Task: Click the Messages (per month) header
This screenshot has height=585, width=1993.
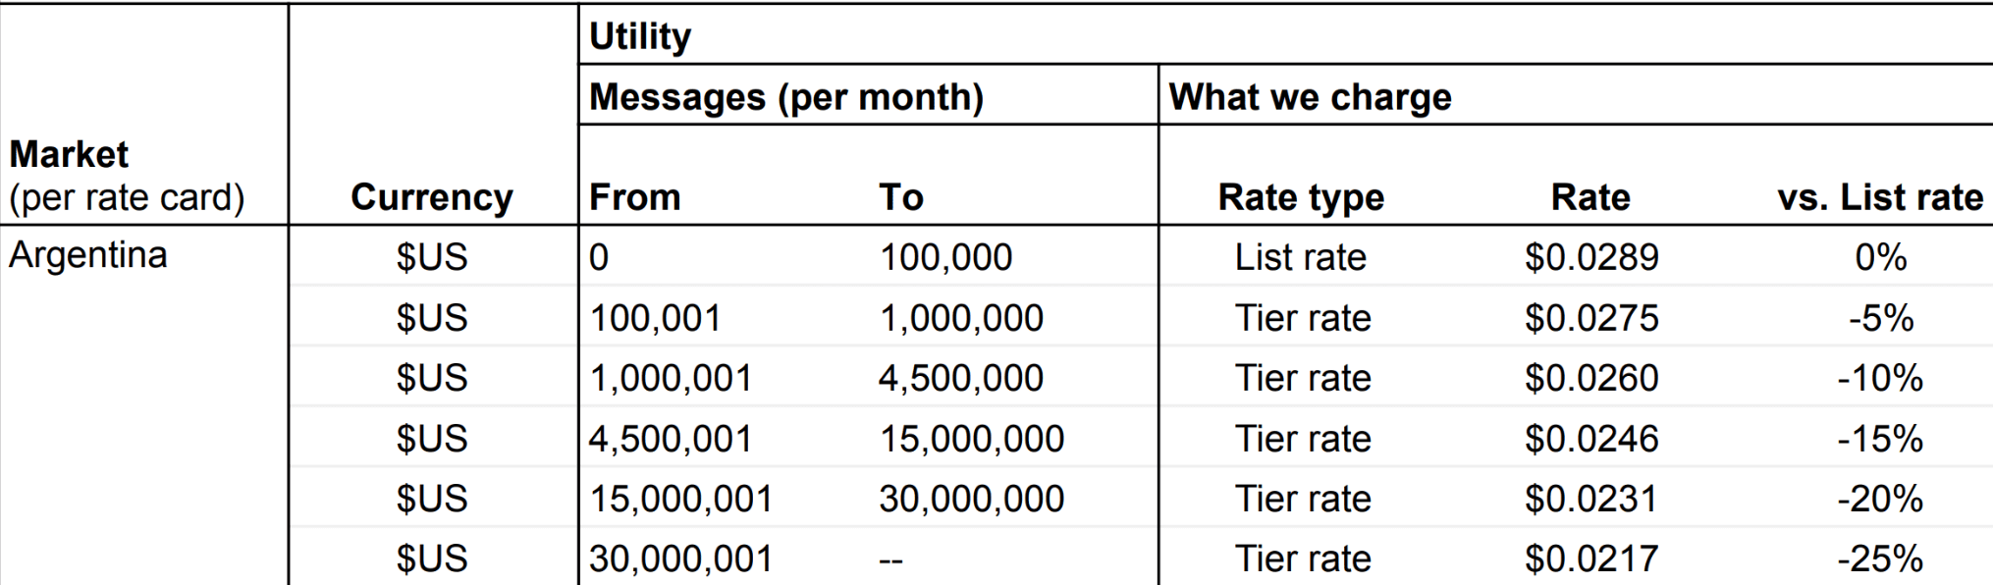Action: (785, 97)
